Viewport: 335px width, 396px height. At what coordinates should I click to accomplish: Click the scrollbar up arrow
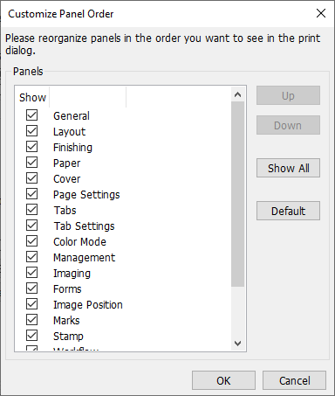pos(237,94)
